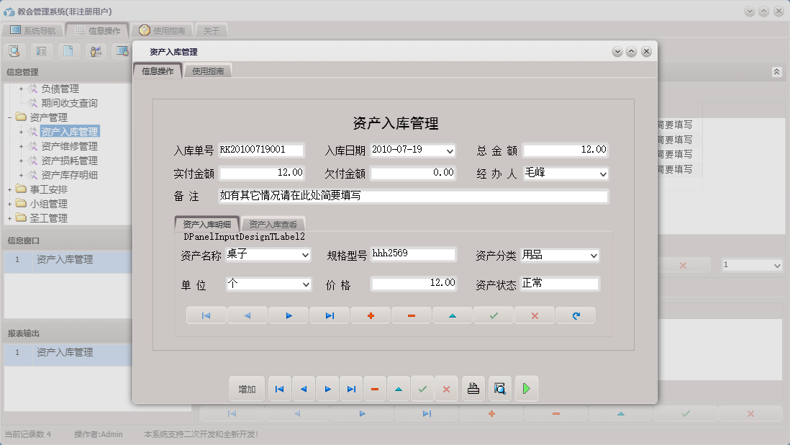Click the refresh arrow icon in the detail navigator

[x=576, y=315]
